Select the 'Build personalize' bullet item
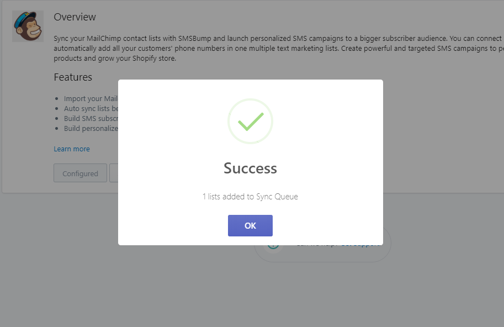 pos(91,128)
